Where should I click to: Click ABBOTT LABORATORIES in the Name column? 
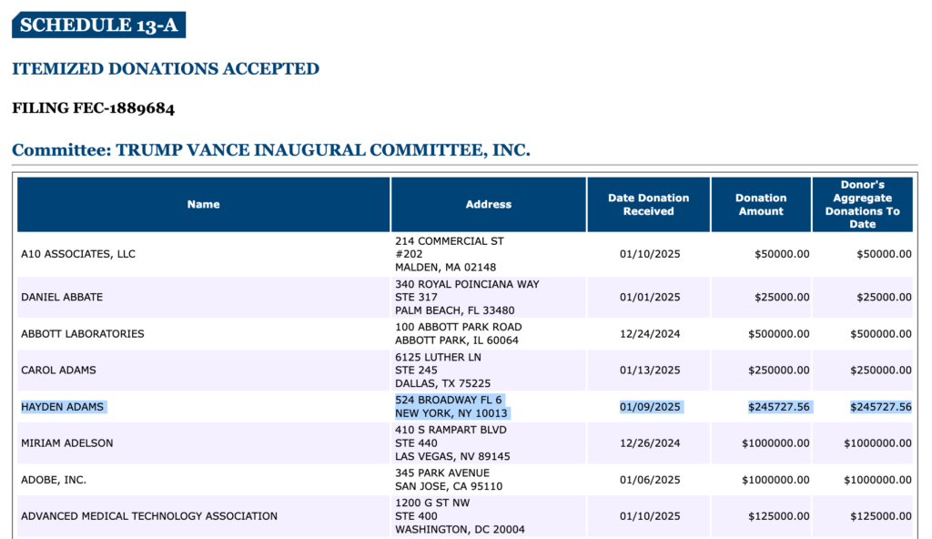(x=83, y=333)
